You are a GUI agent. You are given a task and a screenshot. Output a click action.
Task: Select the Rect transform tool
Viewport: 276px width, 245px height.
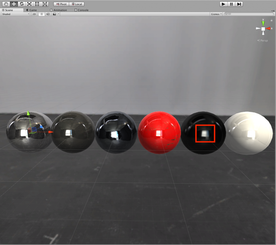37,4
